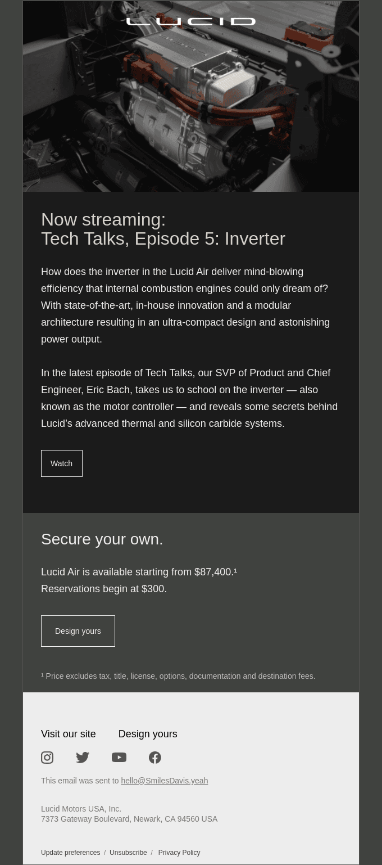Screen dimensions: 382x865
Task: Click the Unsubscribe link
Action: tap(128, 853)
